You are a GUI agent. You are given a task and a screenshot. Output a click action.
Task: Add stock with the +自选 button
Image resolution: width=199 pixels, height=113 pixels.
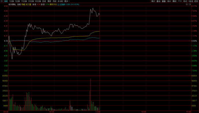[x=191, y=1]
